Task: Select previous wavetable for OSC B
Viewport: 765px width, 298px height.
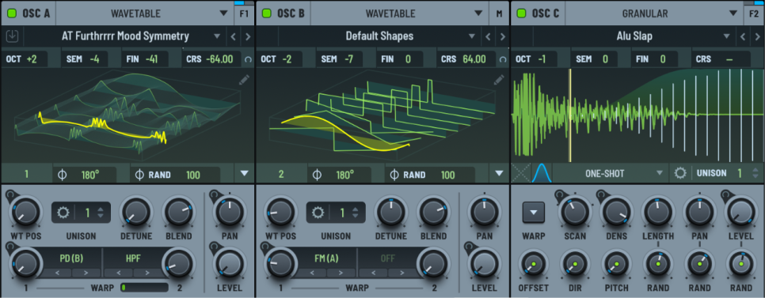Action: (x=488, y=36)
